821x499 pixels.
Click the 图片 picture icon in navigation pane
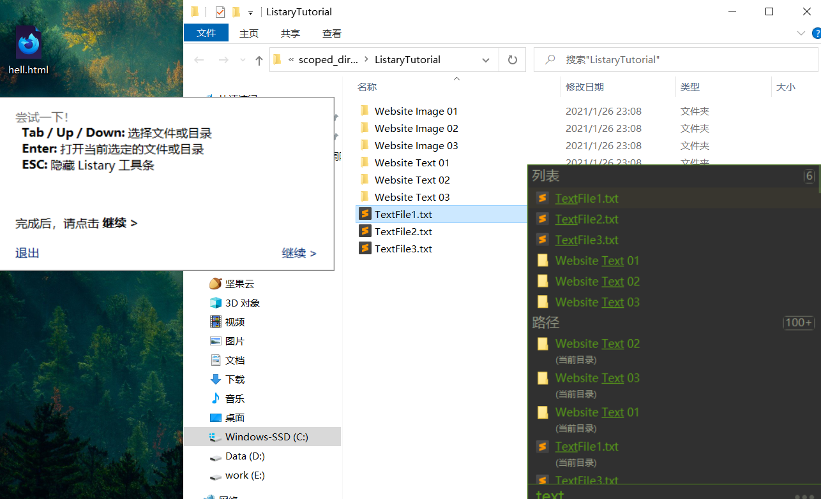pyautogui.click(x=216, y=341)
